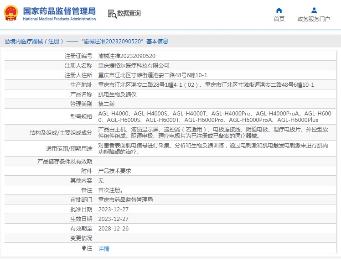
Task: Select the composition text starting 产品由主机
Action: click(x=213, y=133)
